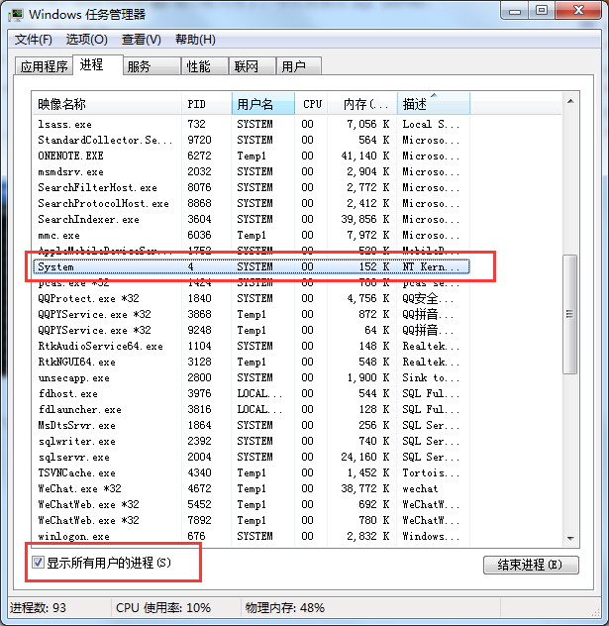Select the msmdsrv.exe process row

[x=252, y=171]
